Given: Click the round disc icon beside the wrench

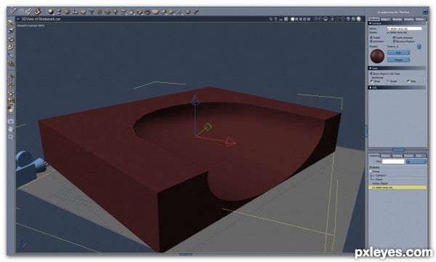Looking at the screenshot, I should pyautogui.click(x=188, y=12).
